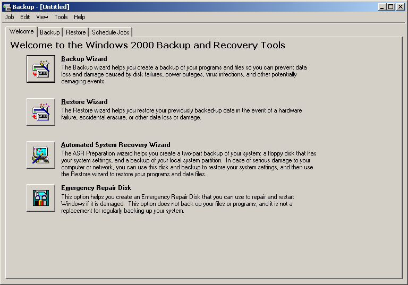408x285 pixels.
Task: Open the Help menu
Action: tap(79, 17)
